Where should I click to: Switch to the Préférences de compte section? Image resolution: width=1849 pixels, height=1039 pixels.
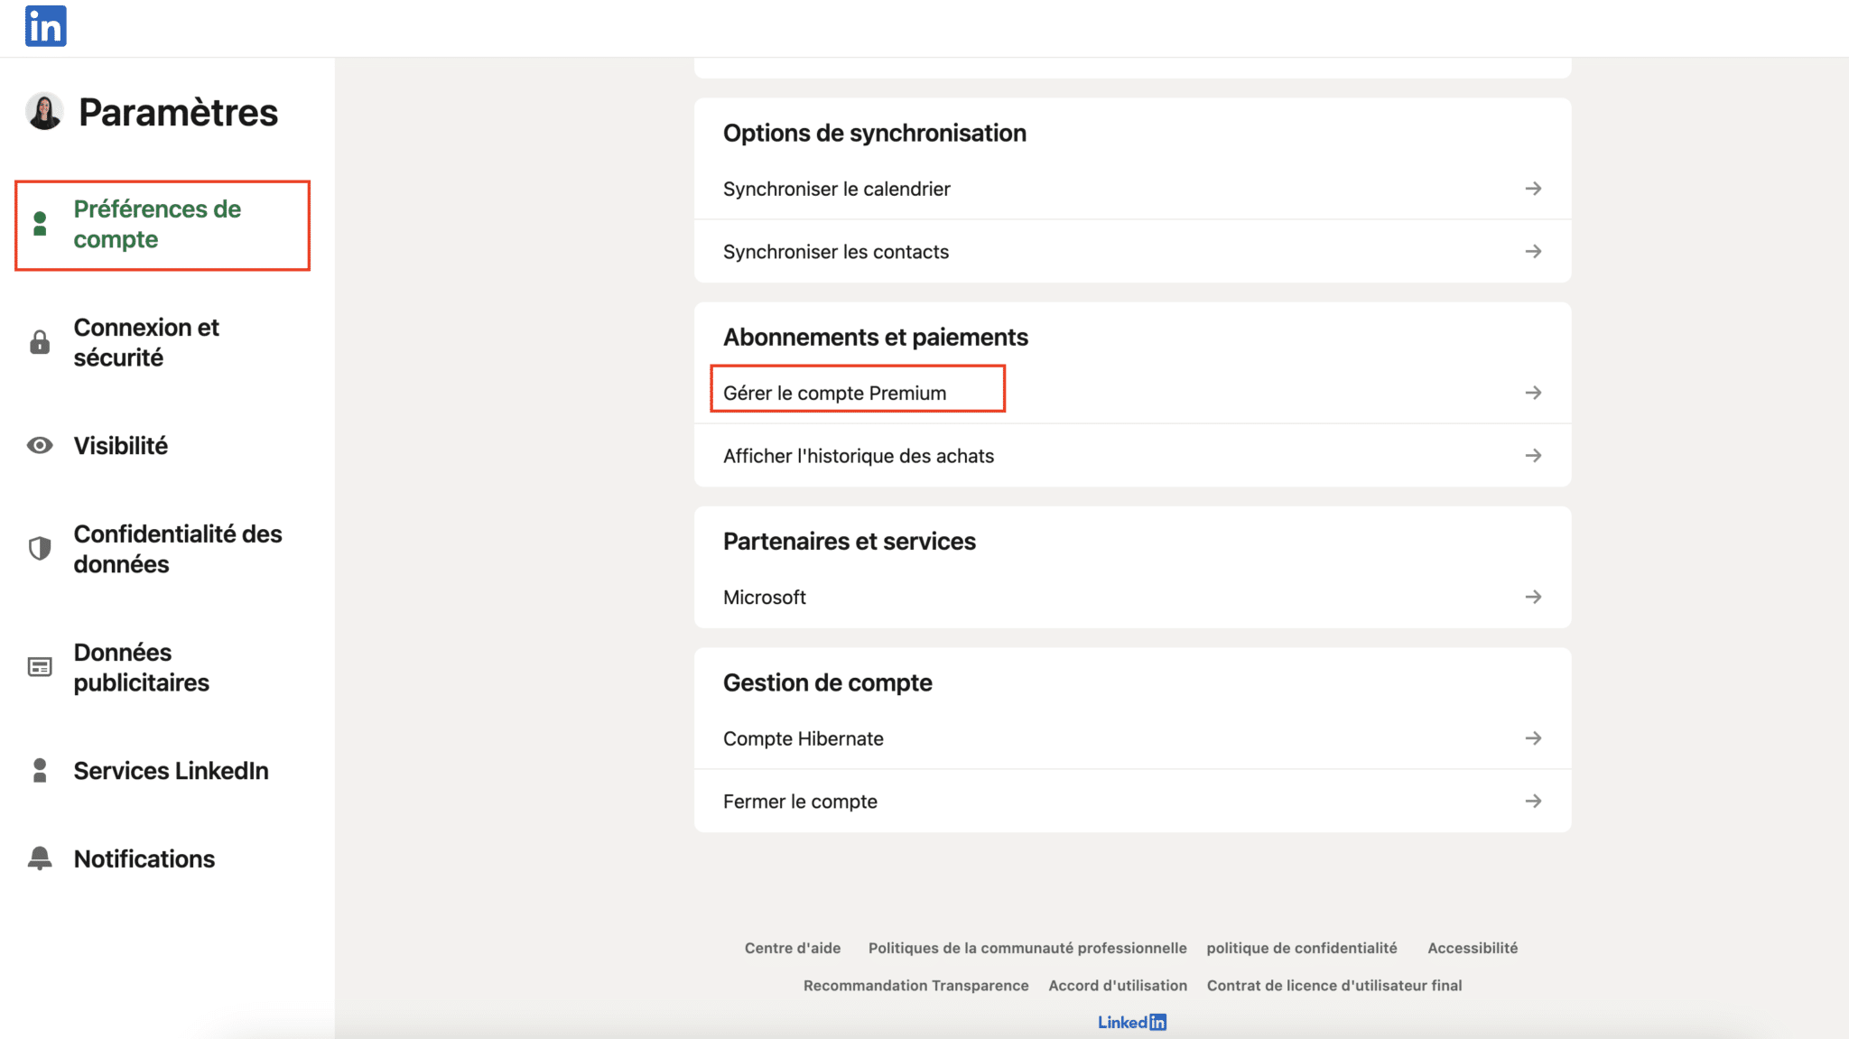pos(159,224)
